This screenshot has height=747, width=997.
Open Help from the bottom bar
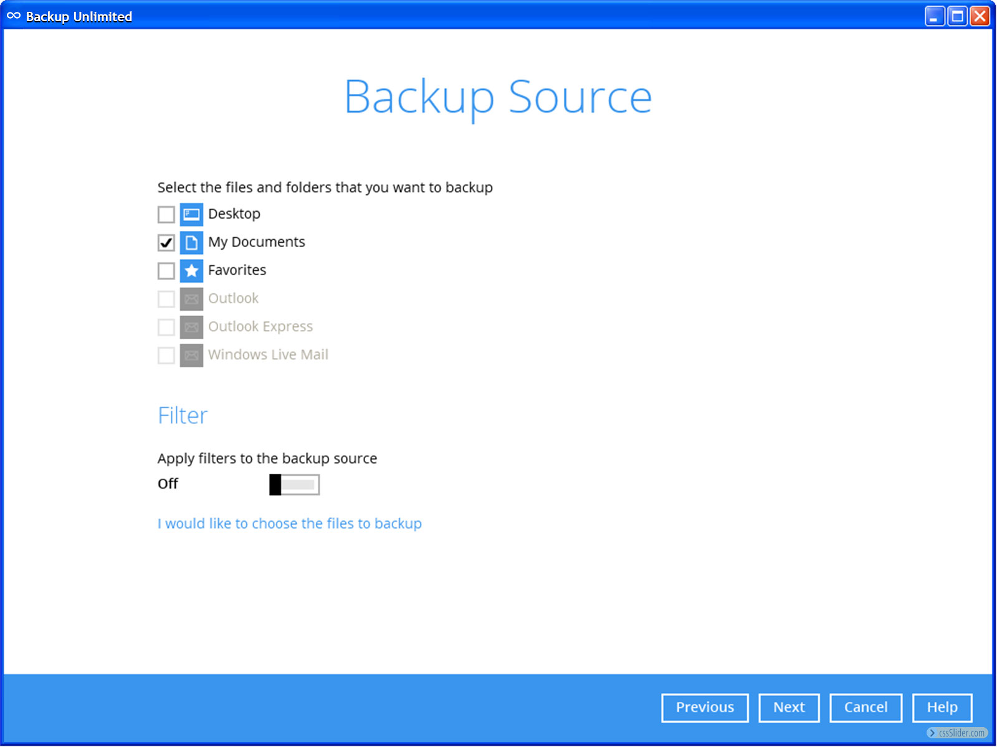[x=942, y=708]
